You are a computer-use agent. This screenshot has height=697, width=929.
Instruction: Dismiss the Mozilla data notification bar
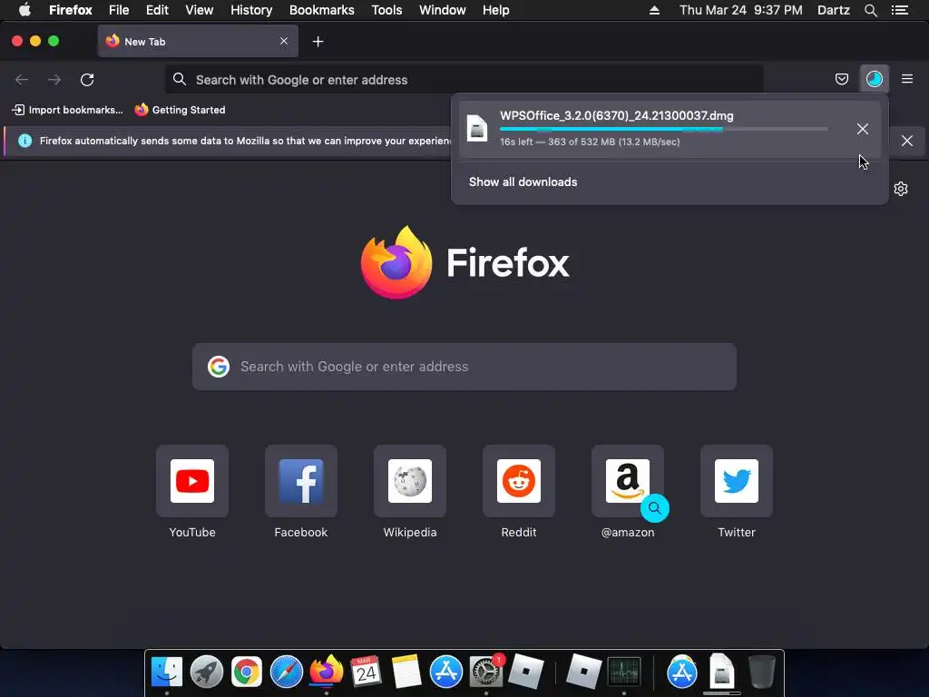[907, 141]
